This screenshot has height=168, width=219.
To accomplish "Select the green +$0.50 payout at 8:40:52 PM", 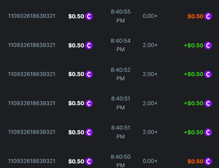I will pos(193,74).
